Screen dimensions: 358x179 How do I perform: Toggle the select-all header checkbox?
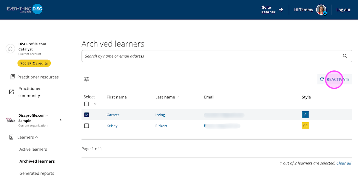click(x=87, y=104)
